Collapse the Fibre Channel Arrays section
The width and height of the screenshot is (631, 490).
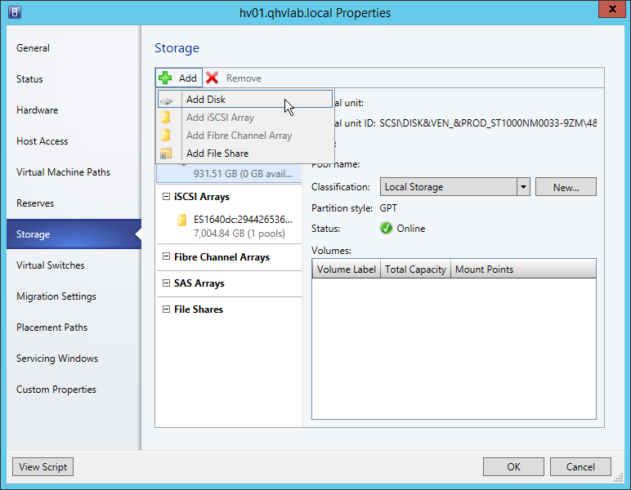point(165,257)
